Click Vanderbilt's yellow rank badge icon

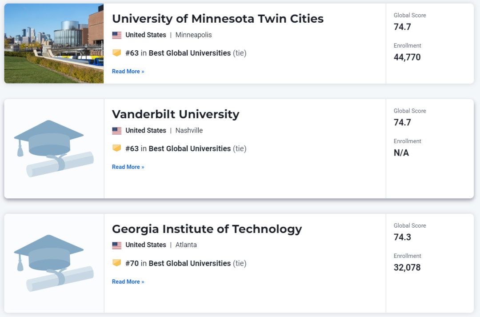[x=116, y=148]
